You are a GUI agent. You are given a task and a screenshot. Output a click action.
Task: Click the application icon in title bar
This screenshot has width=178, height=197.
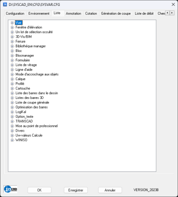pyautogui.click(x=5, y=5)
